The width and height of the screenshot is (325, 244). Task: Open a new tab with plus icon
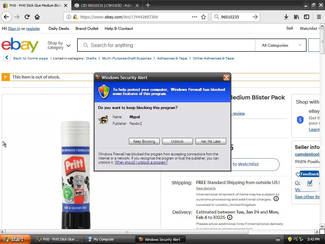coord(148,5)
